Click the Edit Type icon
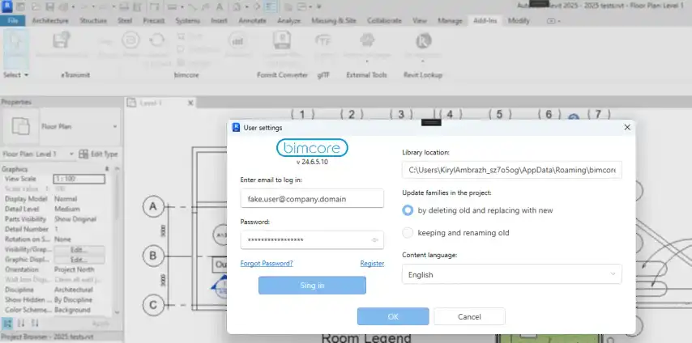 coord(83,154)
